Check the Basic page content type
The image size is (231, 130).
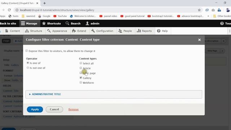(x=81, y=73)
